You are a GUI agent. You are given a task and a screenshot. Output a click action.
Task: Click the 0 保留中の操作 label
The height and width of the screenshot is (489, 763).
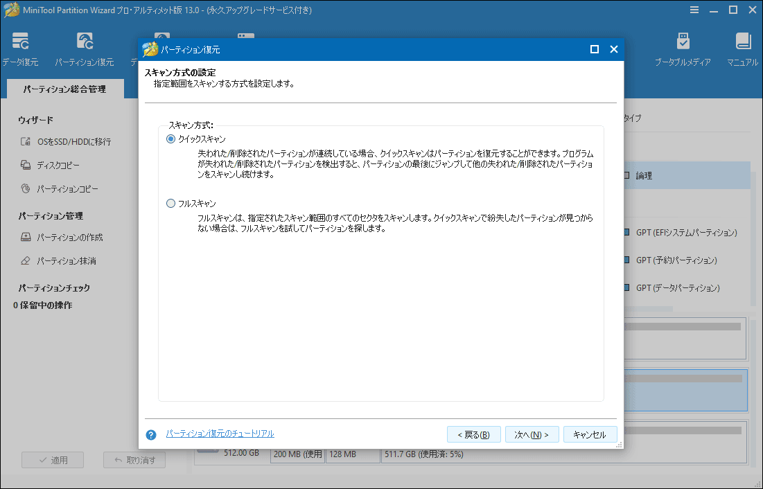[43, 305]
